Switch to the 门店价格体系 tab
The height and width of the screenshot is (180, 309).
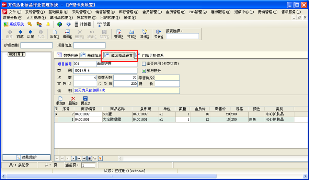[x=150, y=55]
